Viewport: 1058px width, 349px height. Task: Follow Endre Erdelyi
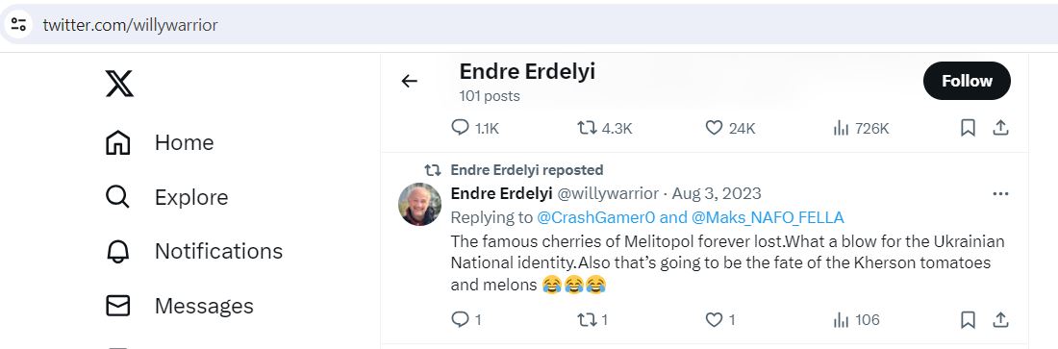(967, 81)
